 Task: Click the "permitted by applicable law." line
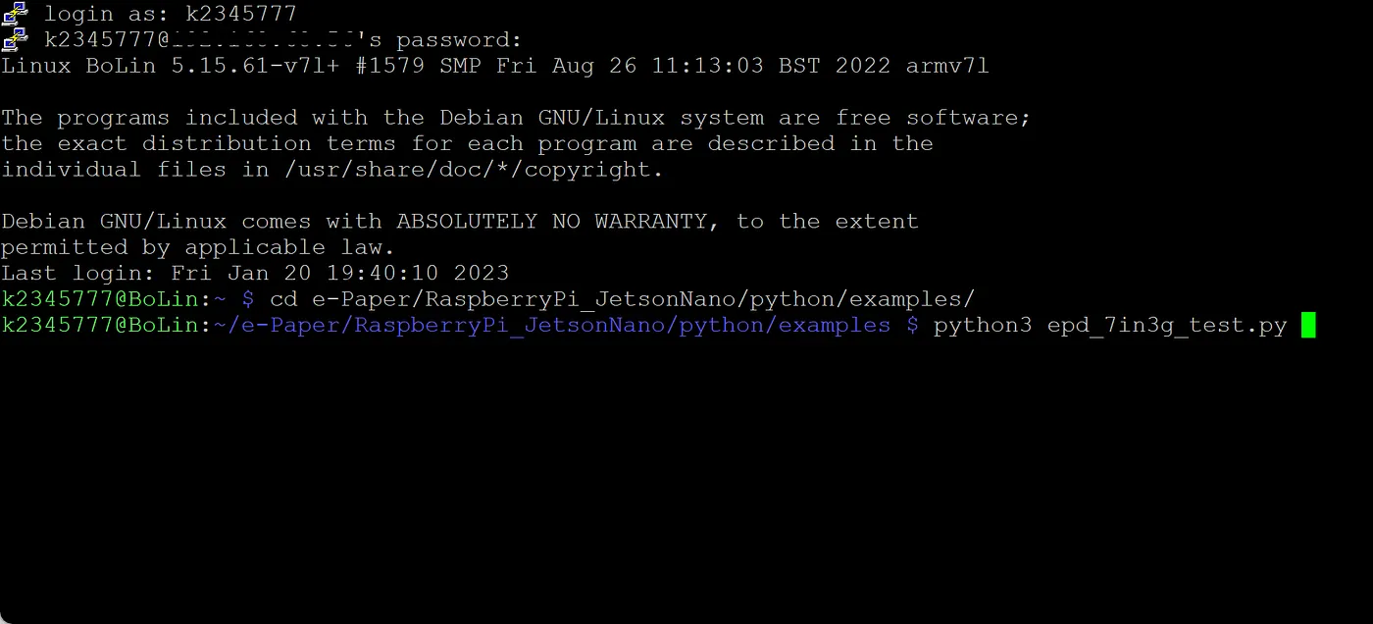point(197,247)
